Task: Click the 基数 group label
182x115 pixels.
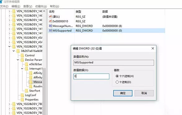Action: pyautogui.click(x=116, y=70)
